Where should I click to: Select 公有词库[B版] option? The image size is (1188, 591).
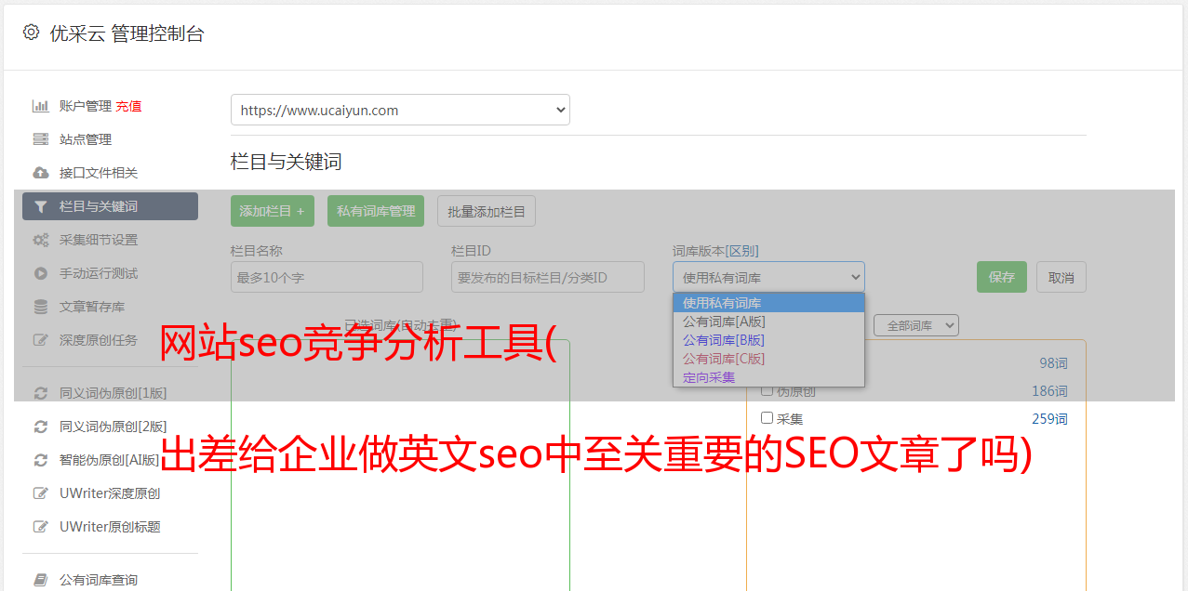(x=768, y=340)
